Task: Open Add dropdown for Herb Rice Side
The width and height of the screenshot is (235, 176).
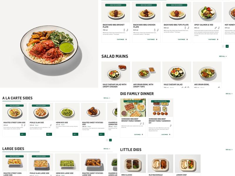Action: [x=75, y=134]
